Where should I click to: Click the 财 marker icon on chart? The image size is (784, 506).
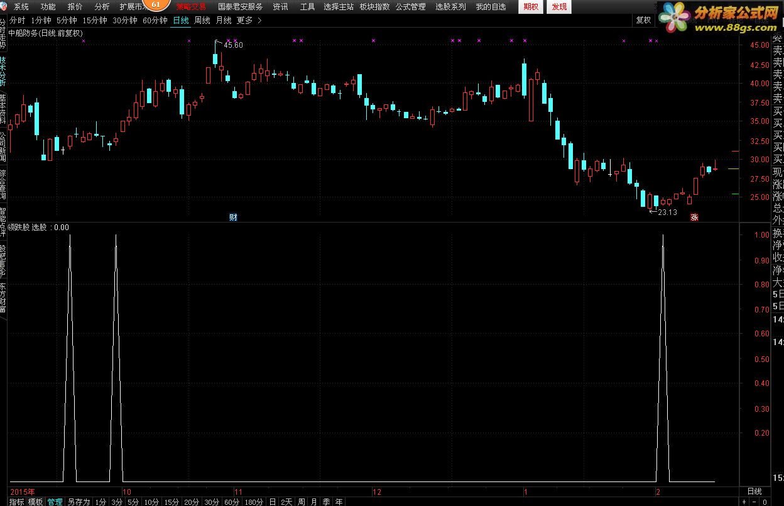click(x=233, y=217)
